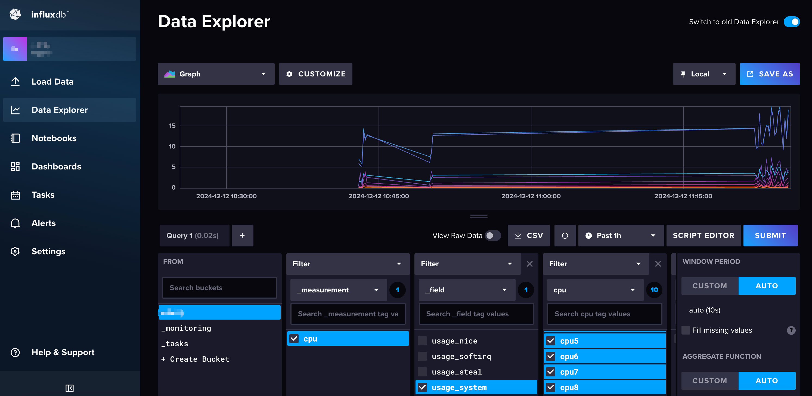This screenshot has height=396, width=812.
Task: Open the Local timezone dropdown
Action: tap(703, 74)
